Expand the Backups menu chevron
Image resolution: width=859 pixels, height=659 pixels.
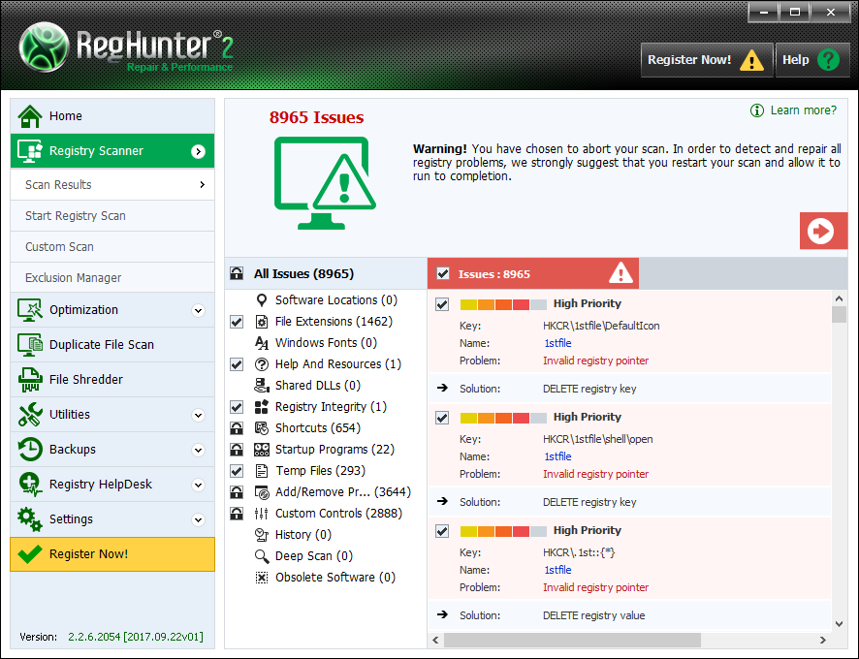(x=199, y=451)
